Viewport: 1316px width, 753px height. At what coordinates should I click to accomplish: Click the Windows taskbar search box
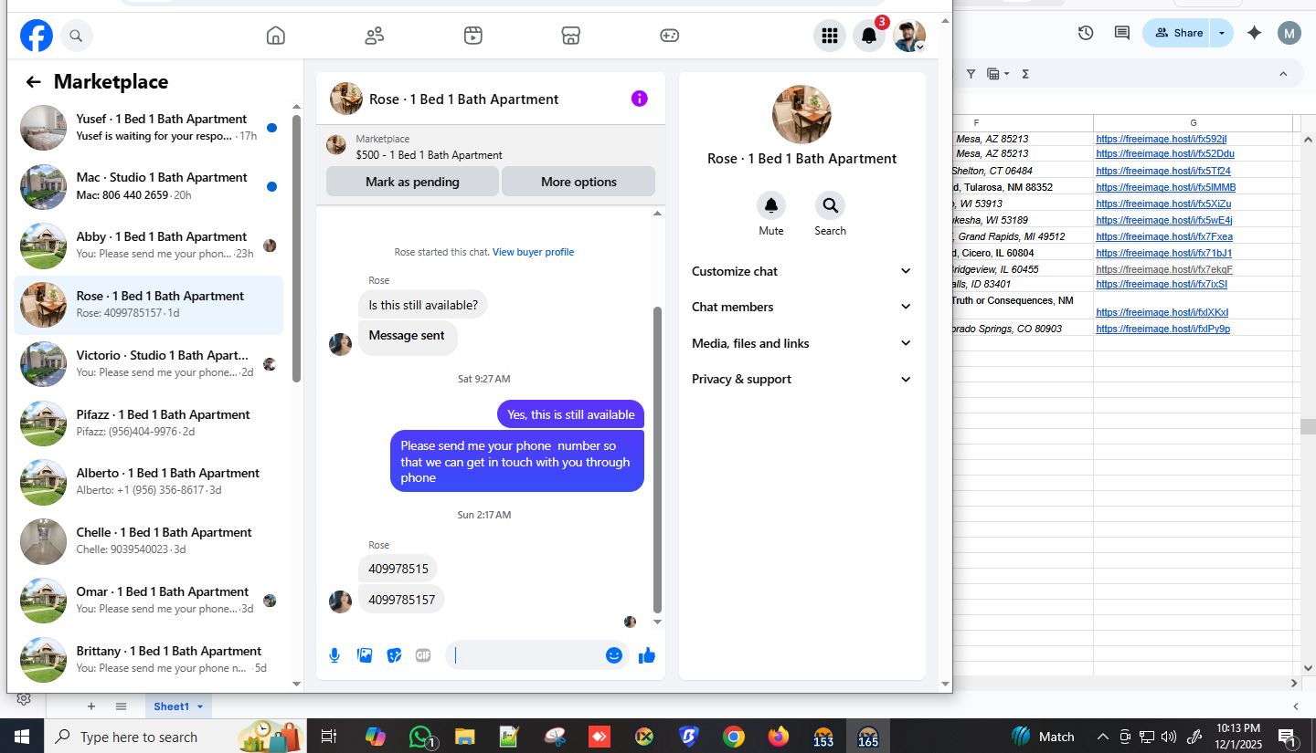pyautogui.click(x=175, y=737)
